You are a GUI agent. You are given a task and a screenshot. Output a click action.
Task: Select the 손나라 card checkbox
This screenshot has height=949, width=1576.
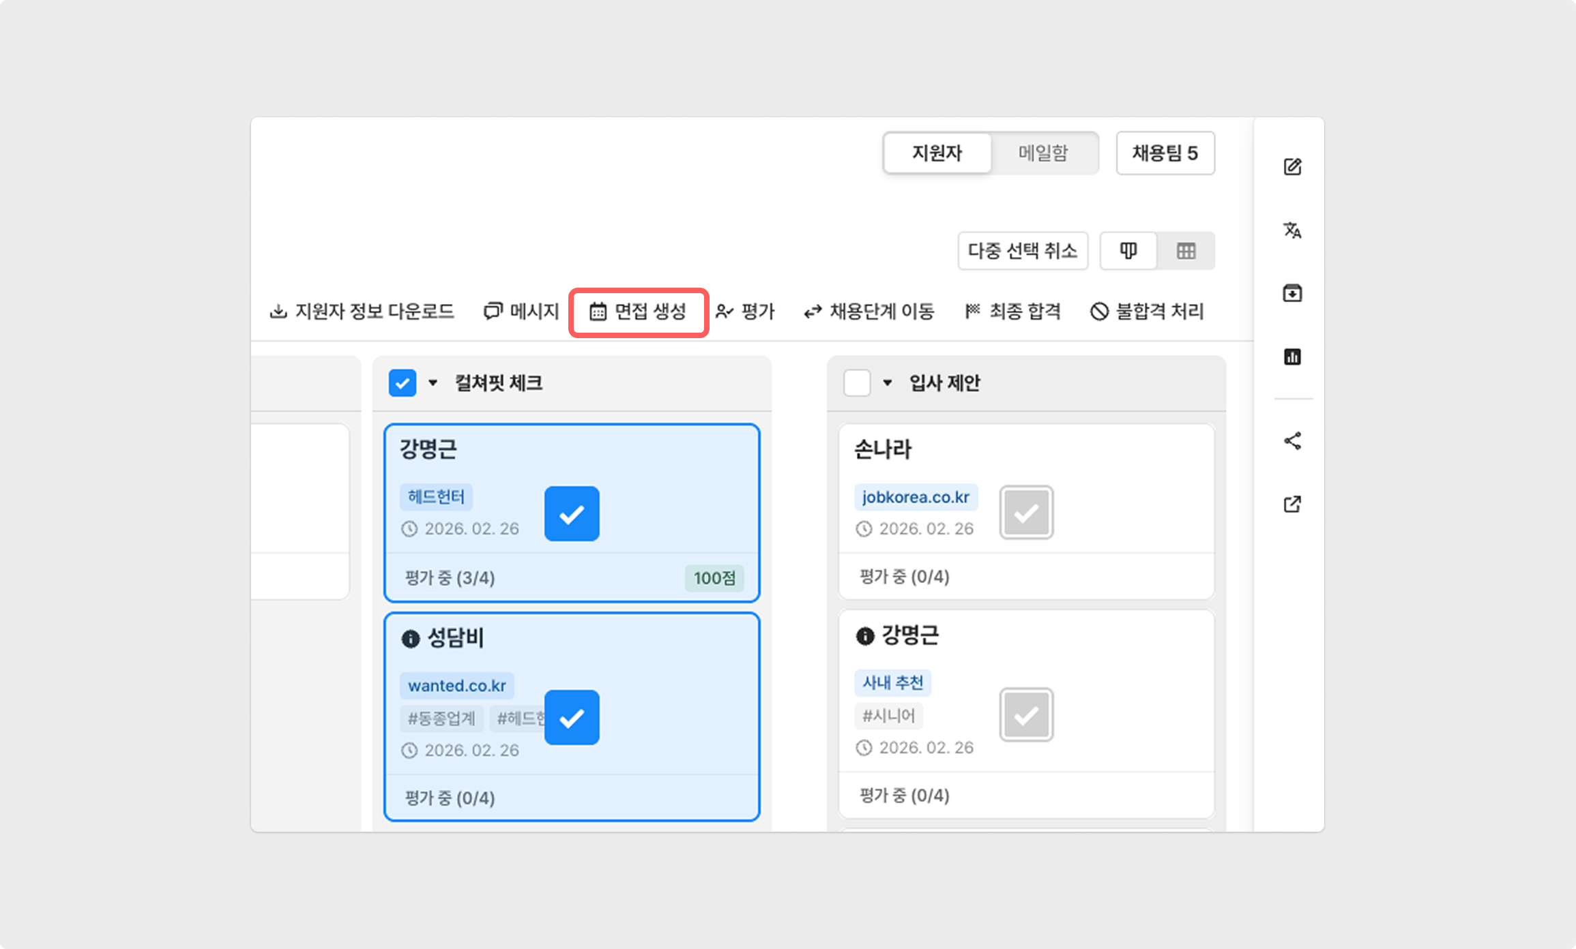[1026, 513]
